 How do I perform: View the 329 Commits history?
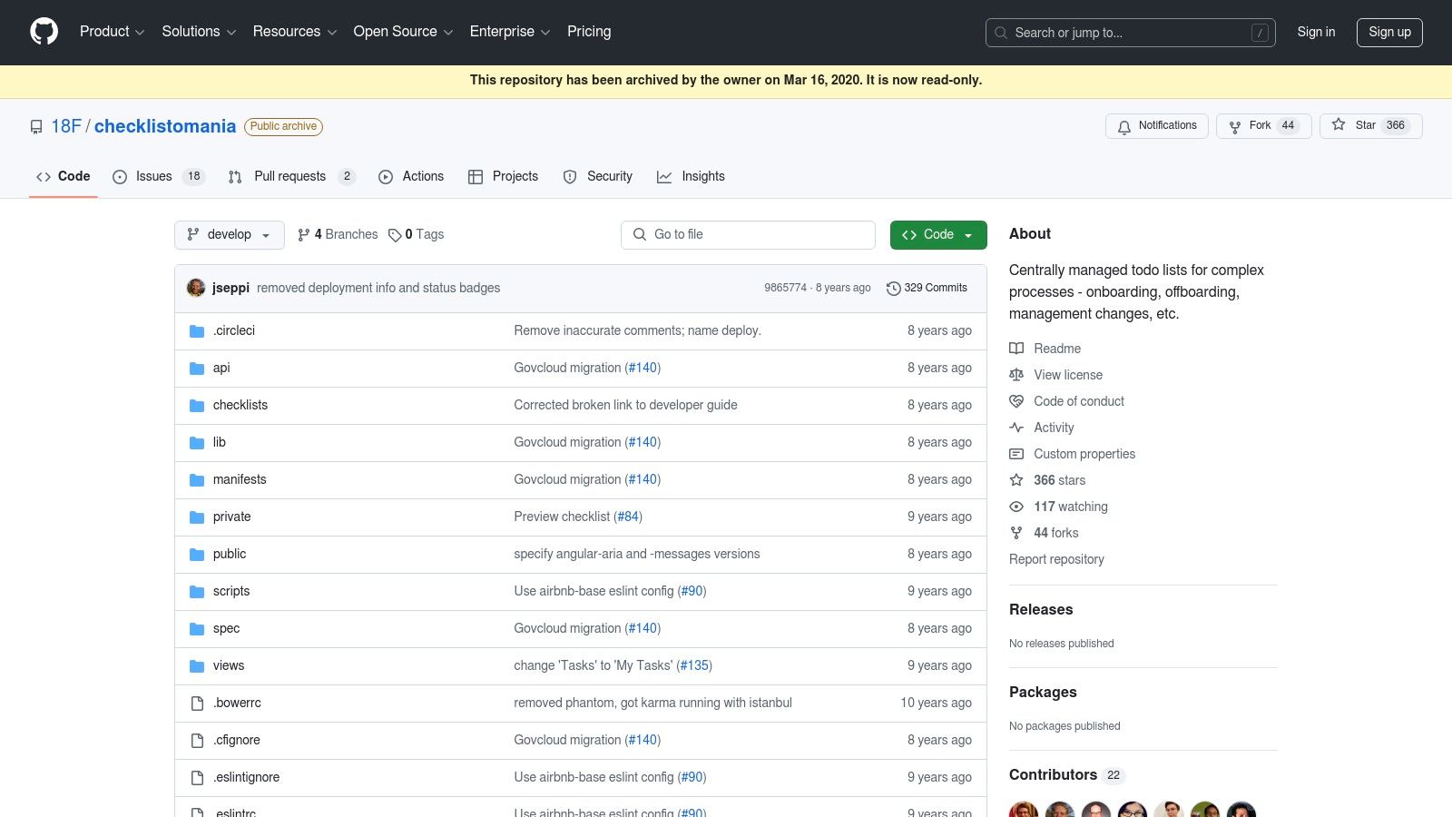[927, 289]
